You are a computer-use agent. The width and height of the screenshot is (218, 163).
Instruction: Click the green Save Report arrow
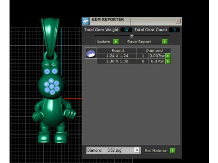pos(165,42)
